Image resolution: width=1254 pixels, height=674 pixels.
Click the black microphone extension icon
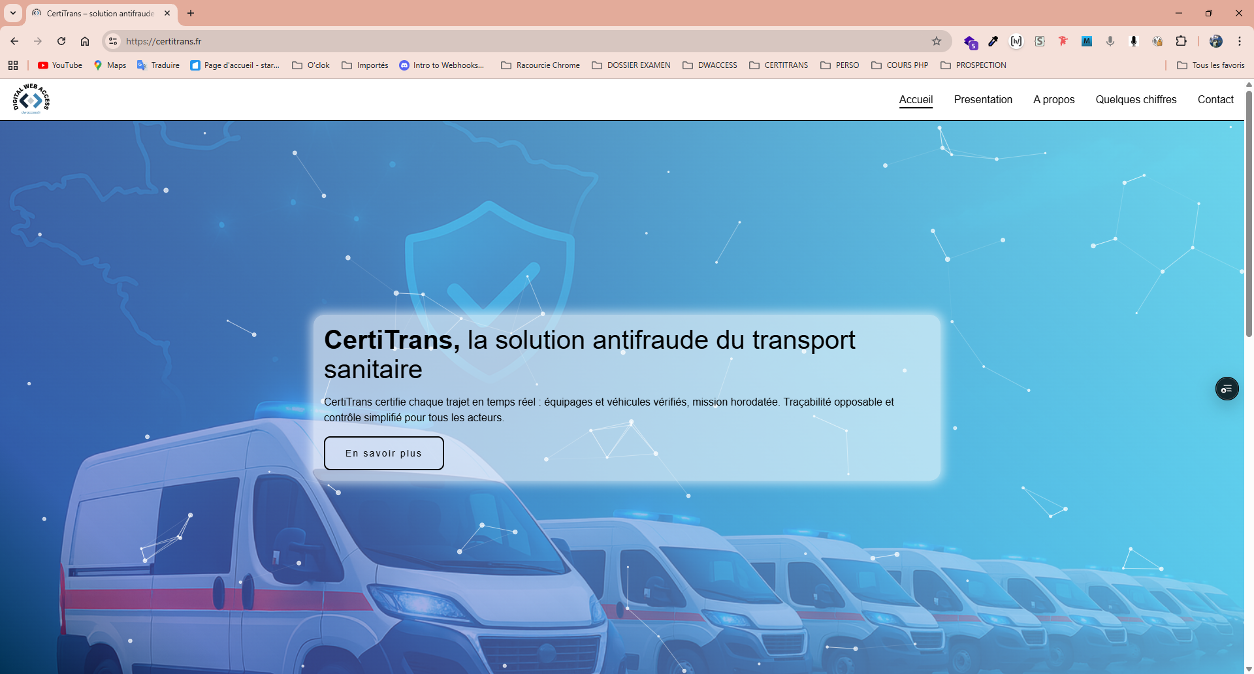(1134, 41)
